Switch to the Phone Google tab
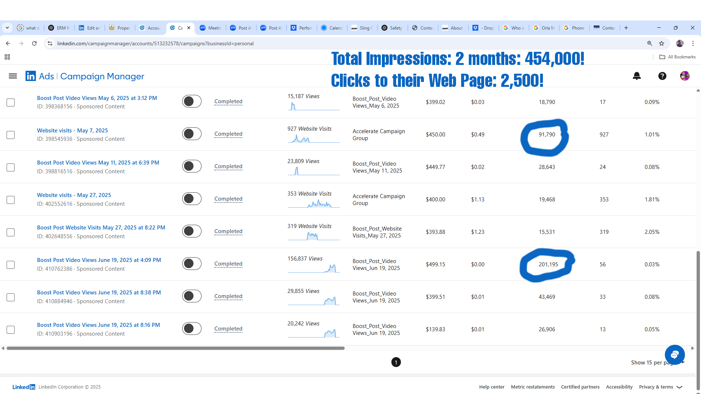The width and height of the screenshot is (701, 394). (x=575, y=28)
